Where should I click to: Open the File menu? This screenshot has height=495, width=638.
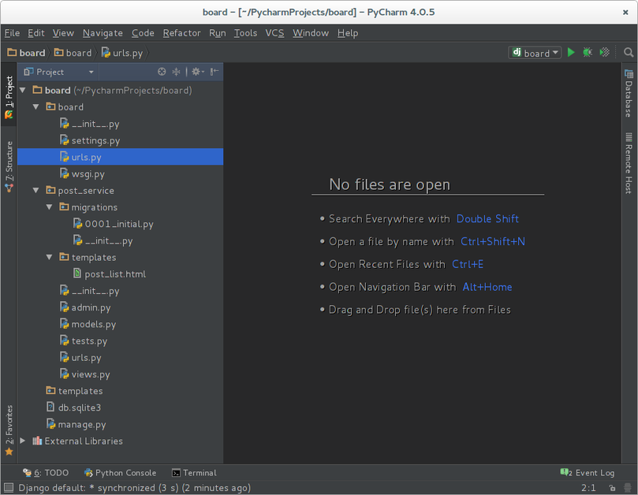pos(12,33)
